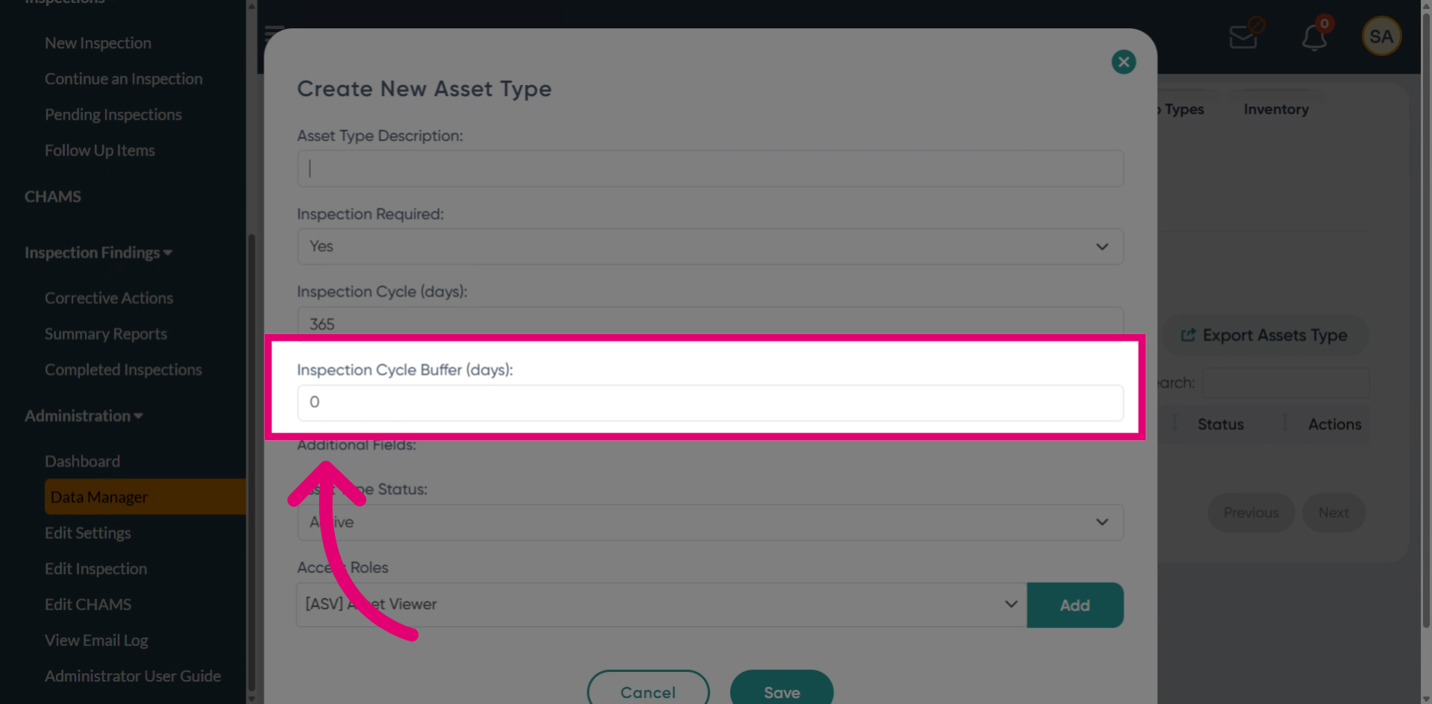Open Edit Settings

(88, 533)
